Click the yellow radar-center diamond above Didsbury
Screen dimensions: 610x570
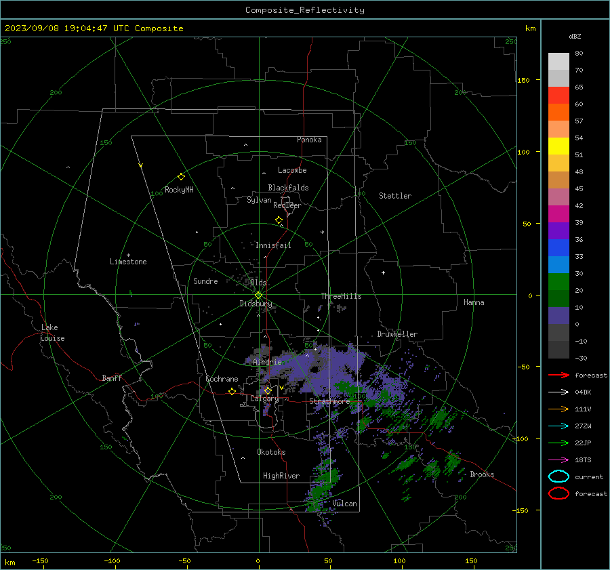258,296
